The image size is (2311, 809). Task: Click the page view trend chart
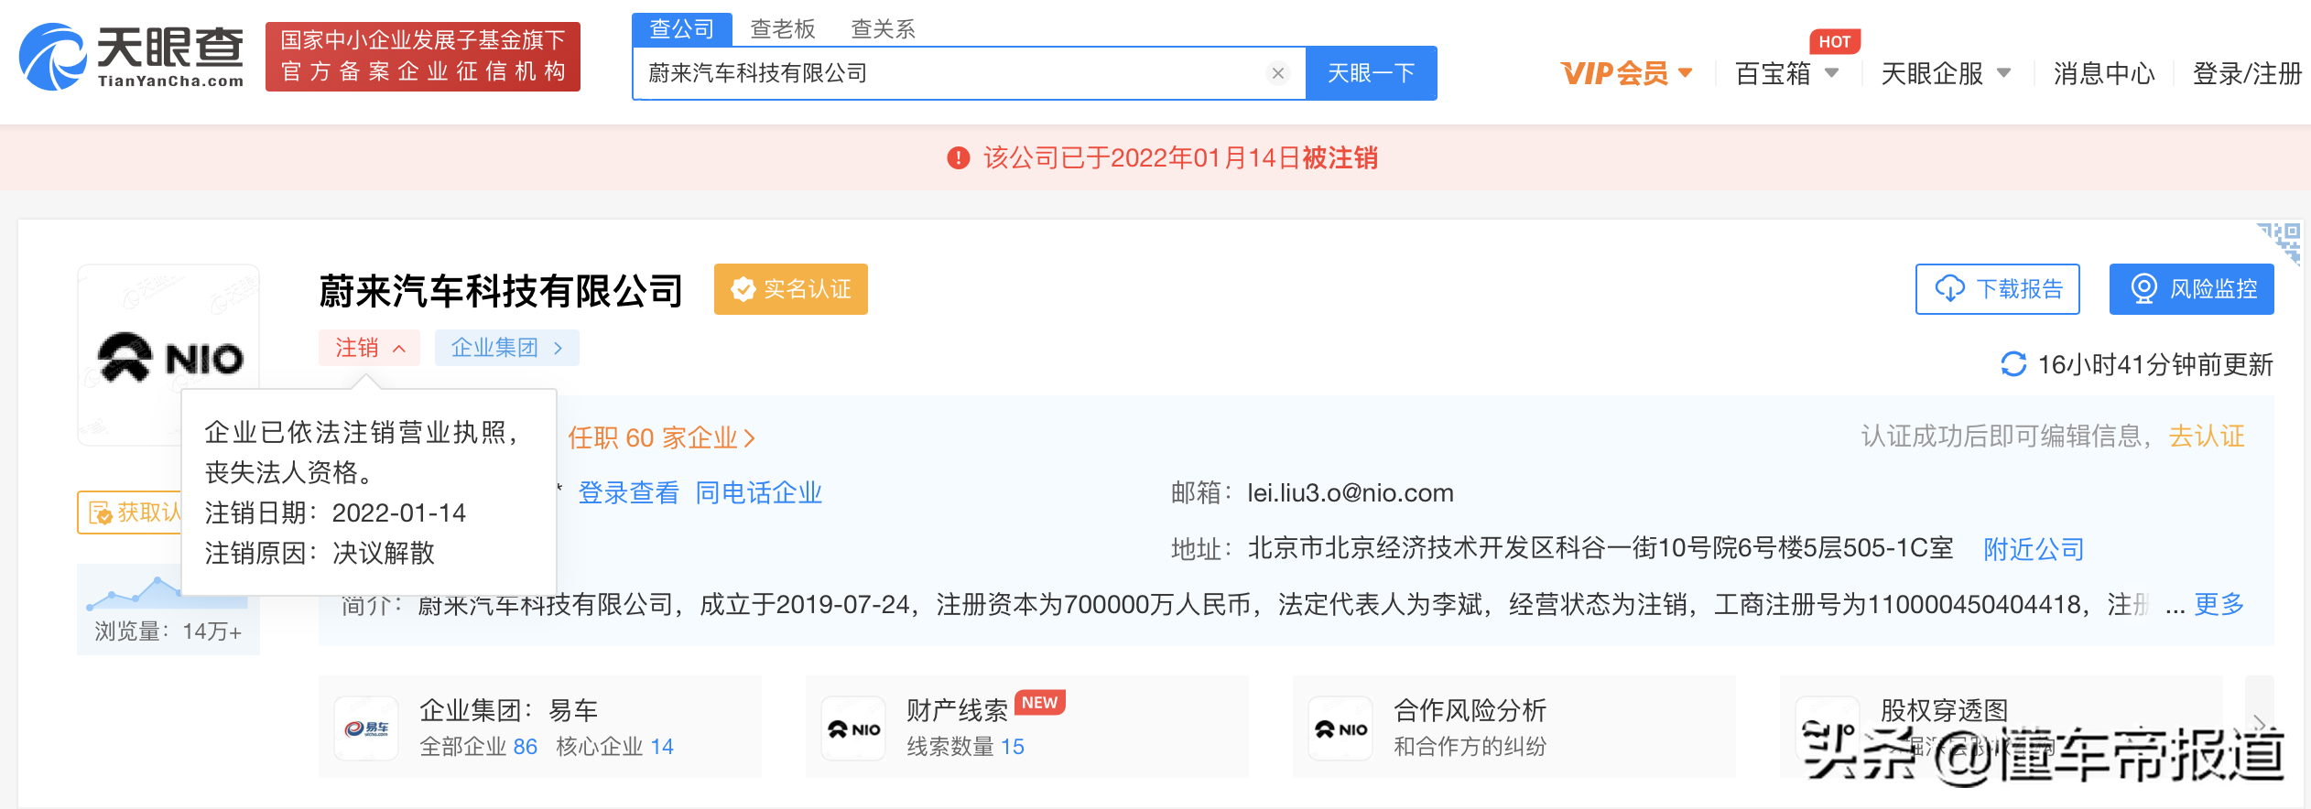(x=168, y=593)
